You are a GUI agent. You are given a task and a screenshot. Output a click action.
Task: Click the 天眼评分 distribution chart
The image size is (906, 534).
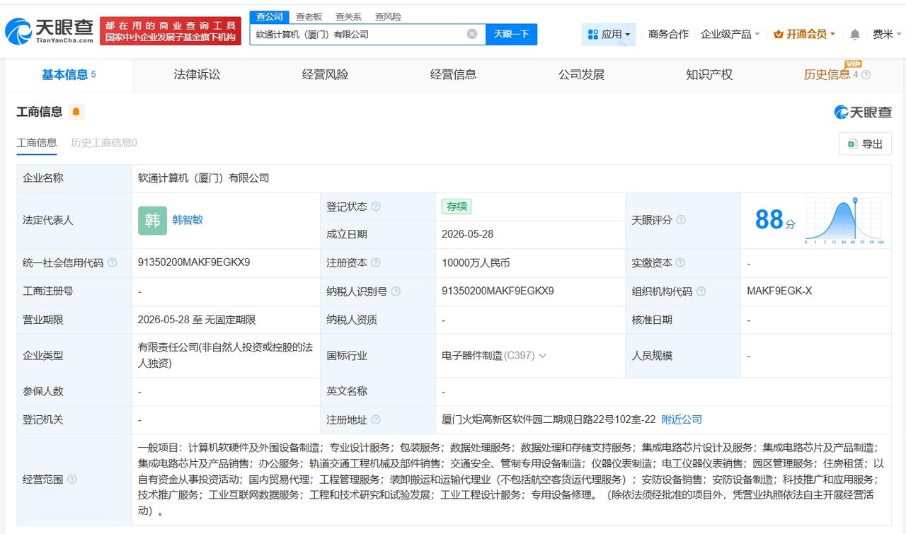coord(844,221)
